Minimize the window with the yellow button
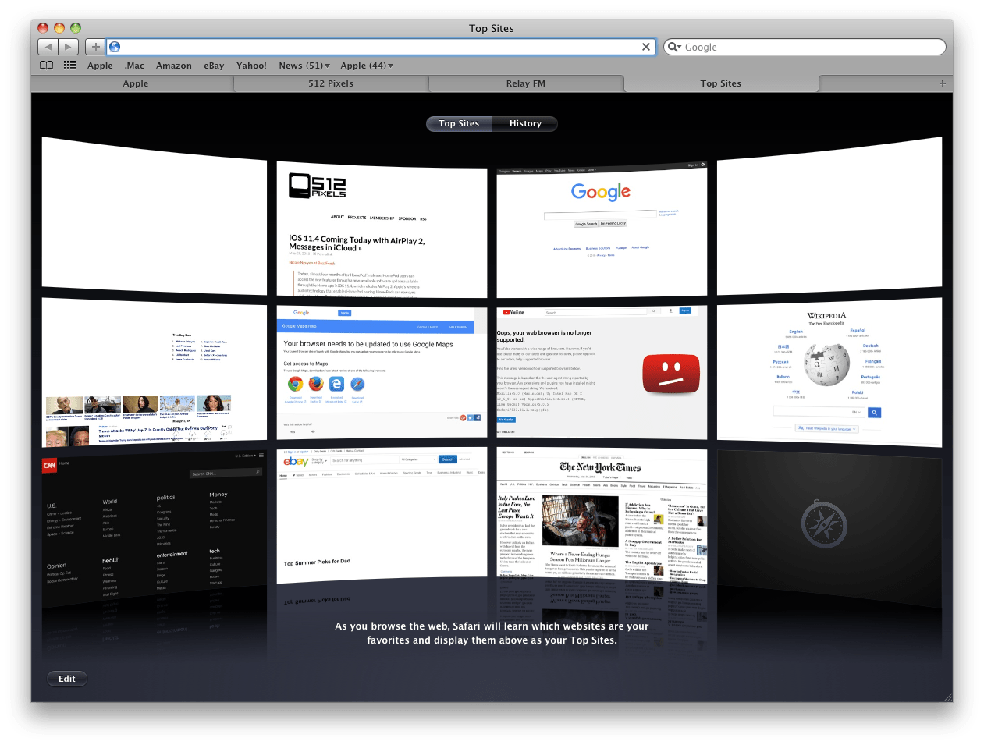 [x=59, y=28]
